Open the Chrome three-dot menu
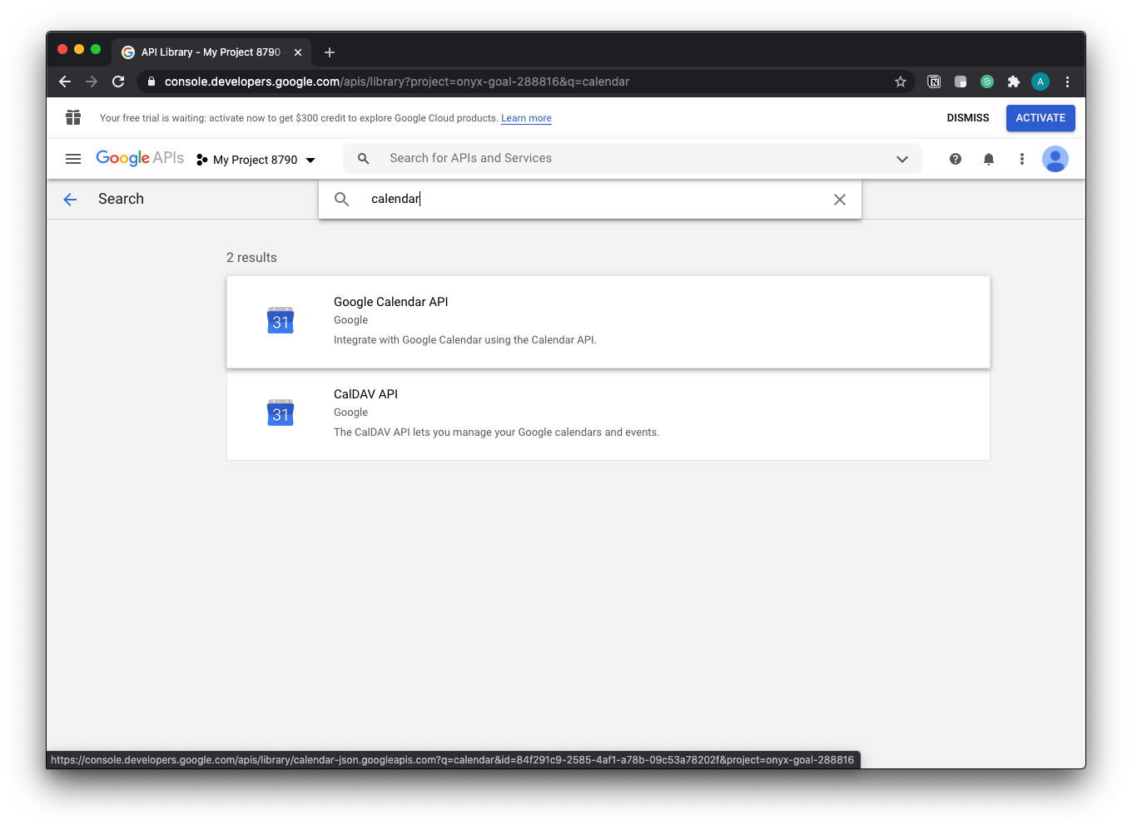The width and height of the screenshot is (1132, 830). (x=1067, y=82)
